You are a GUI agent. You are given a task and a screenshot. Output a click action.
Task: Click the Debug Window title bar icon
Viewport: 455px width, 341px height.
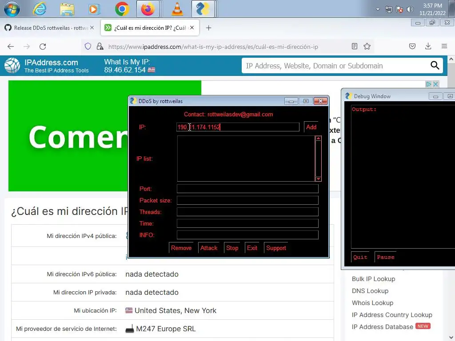click(x=348, y=96)
